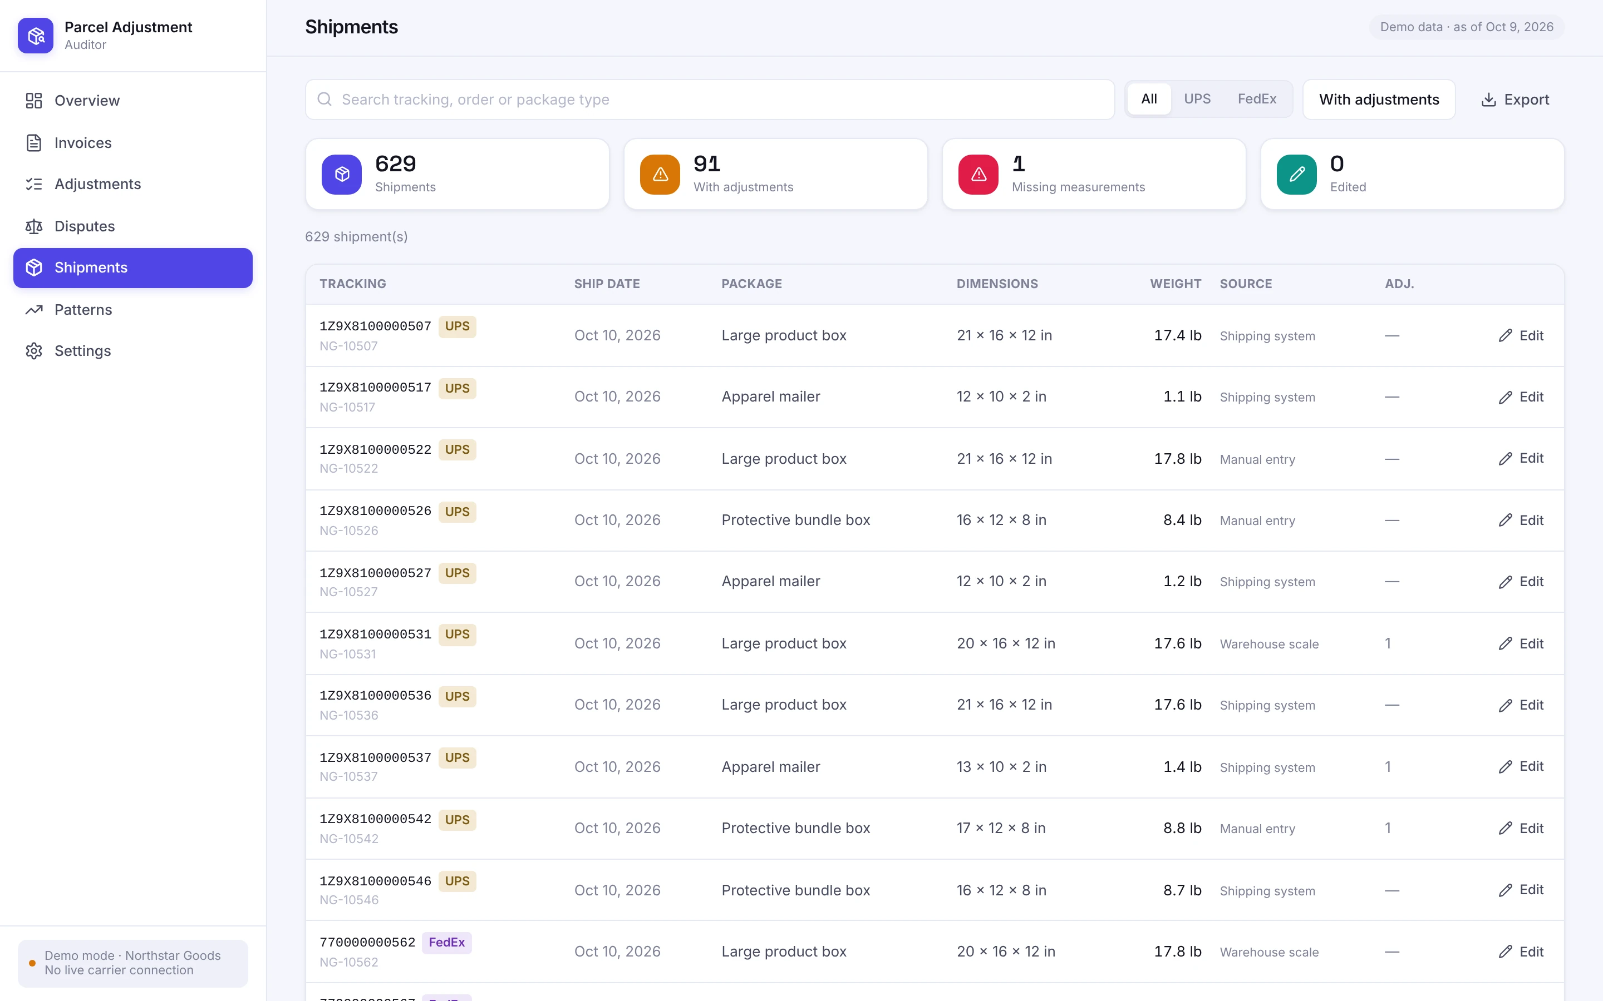1603x1001 pixels.
Task: Click the Disputes scales icon
Action: 34,226
